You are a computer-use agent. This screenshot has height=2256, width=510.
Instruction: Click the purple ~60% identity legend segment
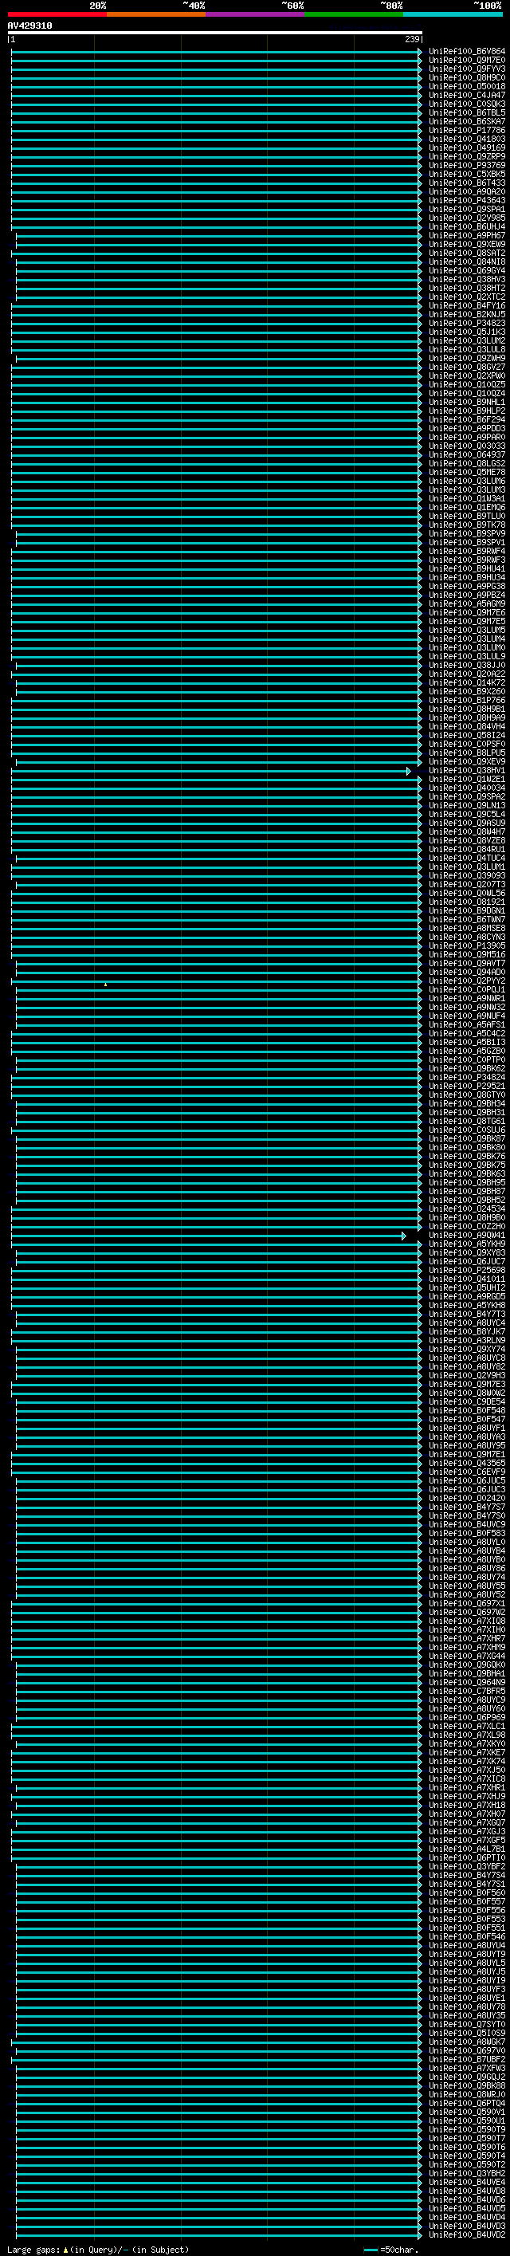(x=254, y=14)
